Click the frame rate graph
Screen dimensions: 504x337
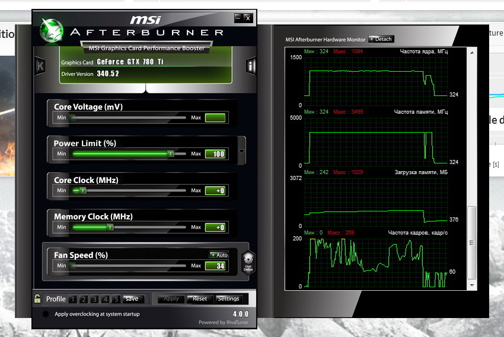[x=376, y=262]
